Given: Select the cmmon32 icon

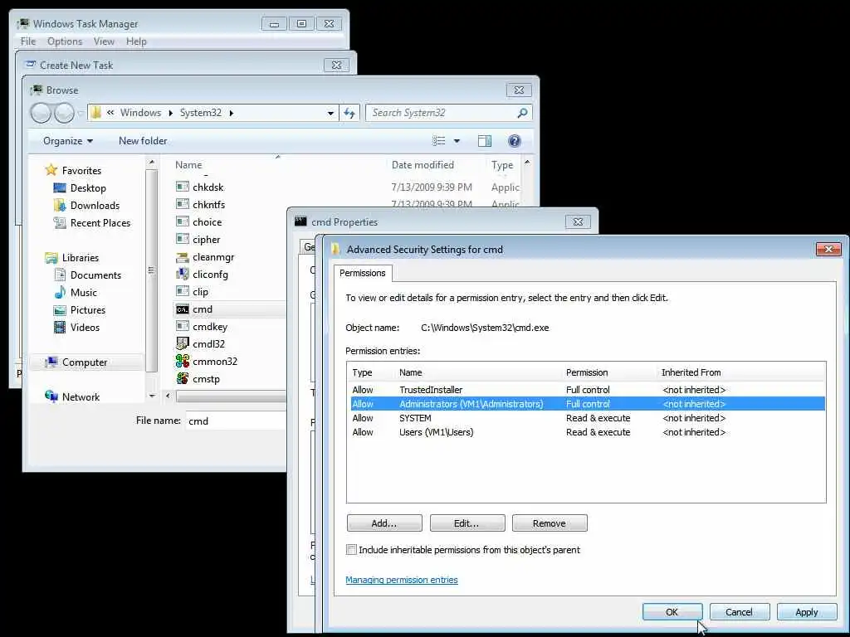Looking at the screenshot, I should click(182, 361).
